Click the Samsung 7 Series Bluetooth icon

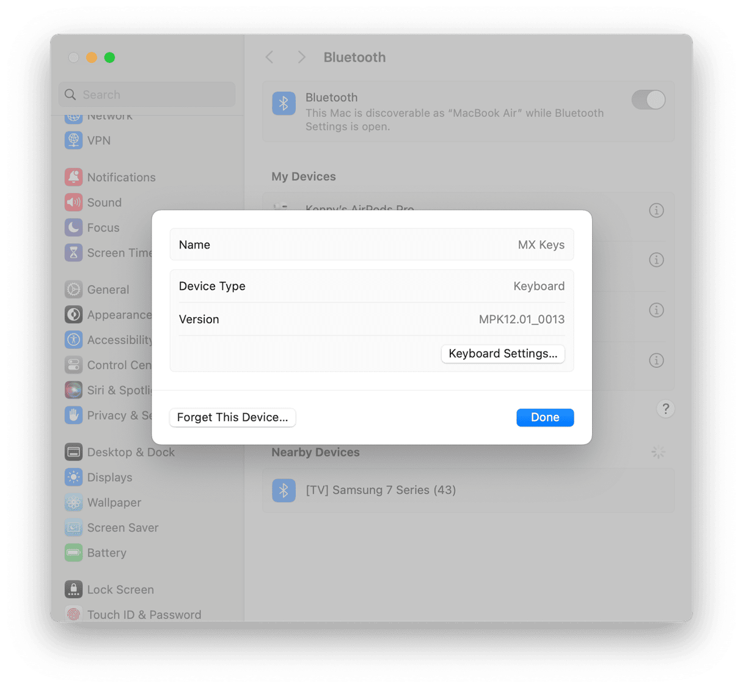284,490
